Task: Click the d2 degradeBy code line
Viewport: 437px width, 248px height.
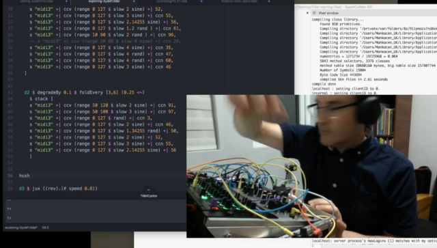Action: click(84, 92)
